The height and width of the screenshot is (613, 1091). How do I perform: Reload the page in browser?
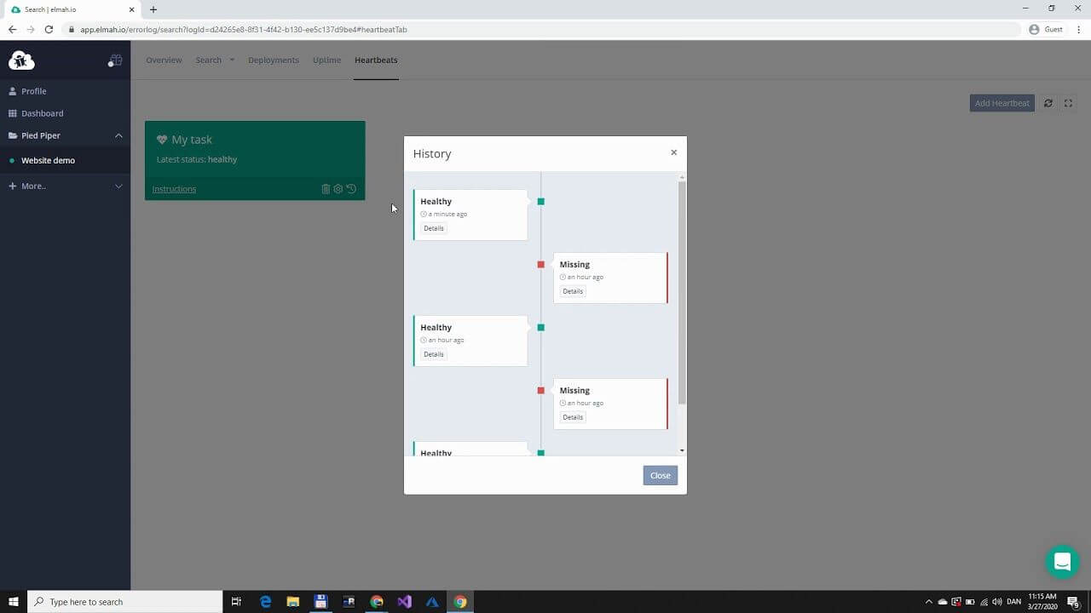[49, 29]
